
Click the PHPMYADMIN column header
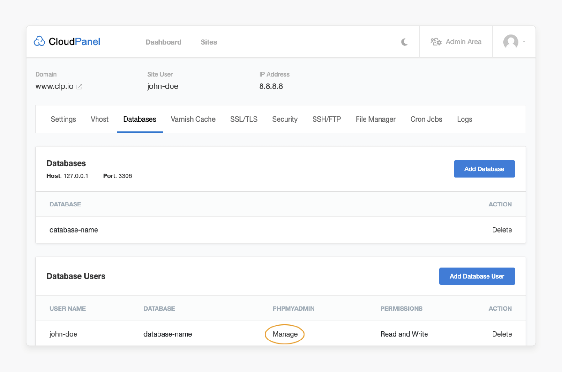(293, 309)
